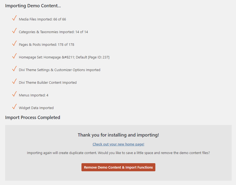Click the checkmark beside Pages & Posts Imported
This screenshot has width=236, height=185.
15,43
